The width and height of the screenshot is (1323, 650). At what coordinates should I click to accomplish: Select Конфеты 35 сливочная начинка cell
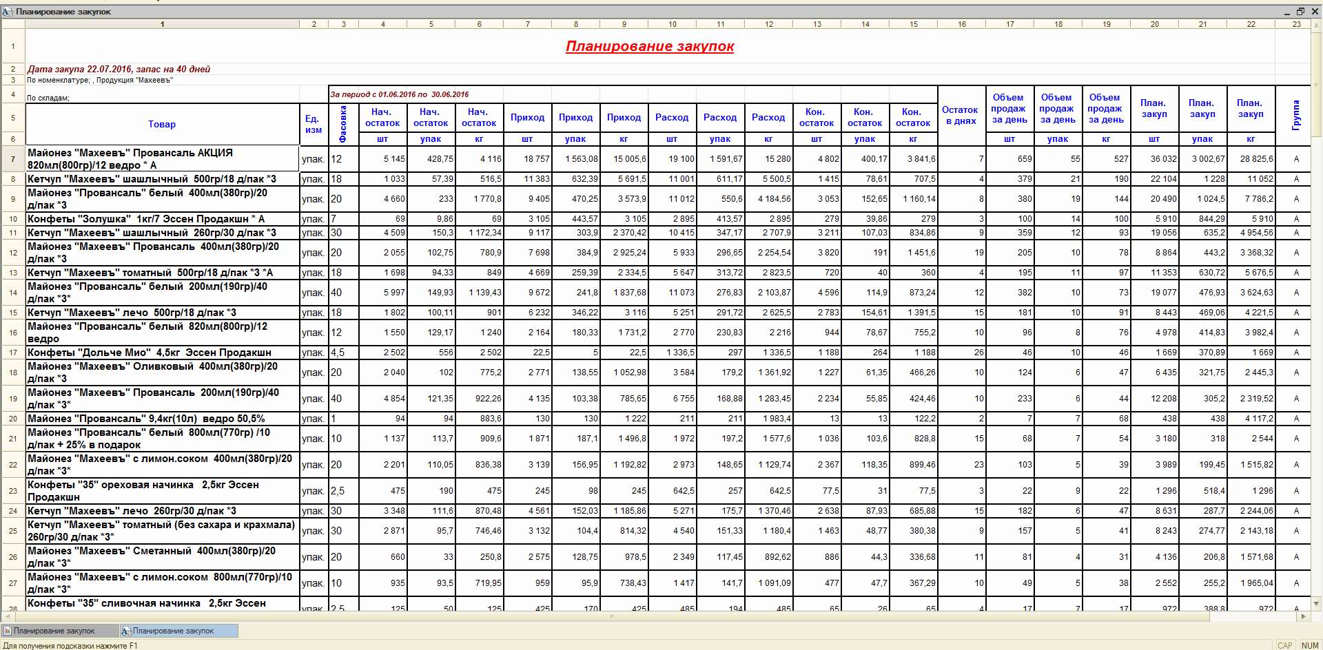[162, 604]
